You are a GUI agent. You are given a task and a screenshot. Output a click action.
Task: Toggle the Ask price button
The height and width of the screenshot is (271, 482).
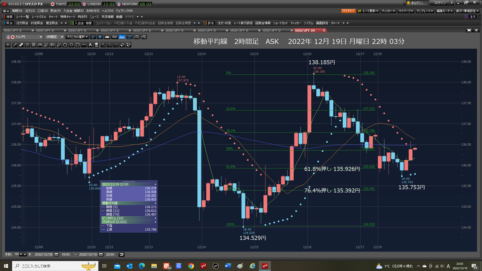tap(122, 37)
